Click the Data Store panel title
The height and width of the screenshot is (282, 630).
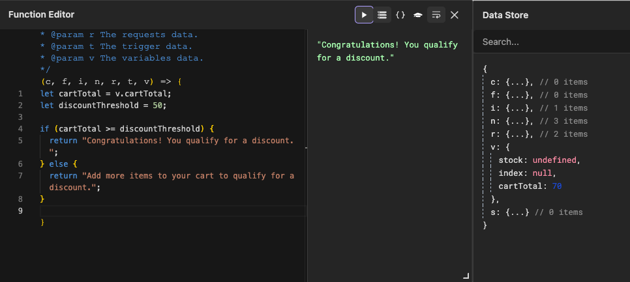click(x=505, y=15)
